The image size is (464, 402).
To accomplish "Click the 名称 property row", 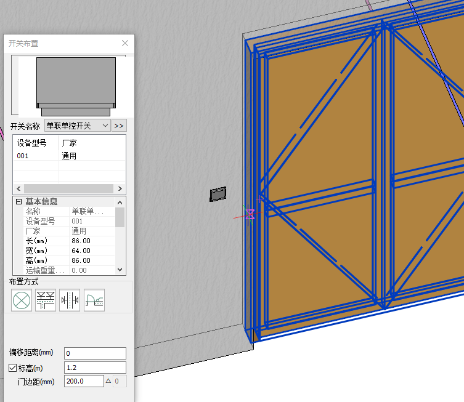I will (x=69, y=211).
